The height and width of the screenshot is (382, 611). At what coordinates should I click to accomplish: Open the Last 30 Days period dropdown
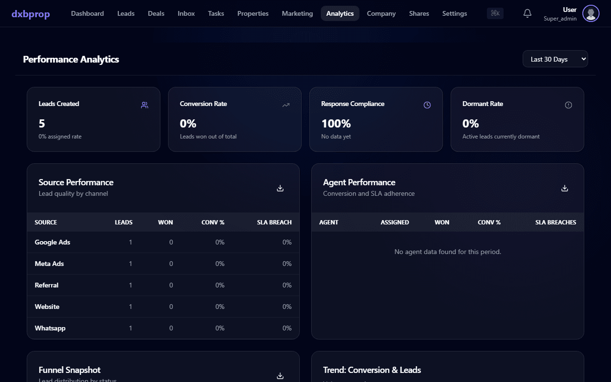tap(555, 59)
